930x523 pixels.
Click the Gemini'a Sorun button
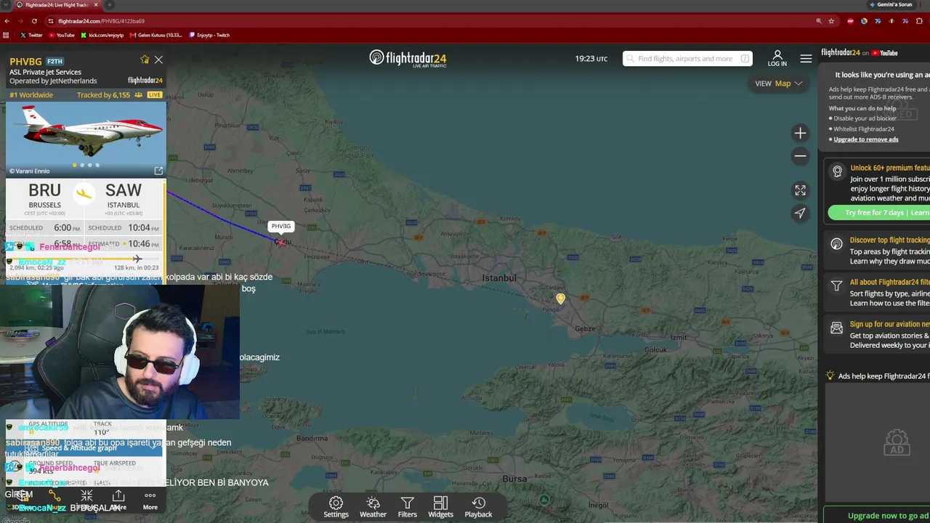coord(891,4)
